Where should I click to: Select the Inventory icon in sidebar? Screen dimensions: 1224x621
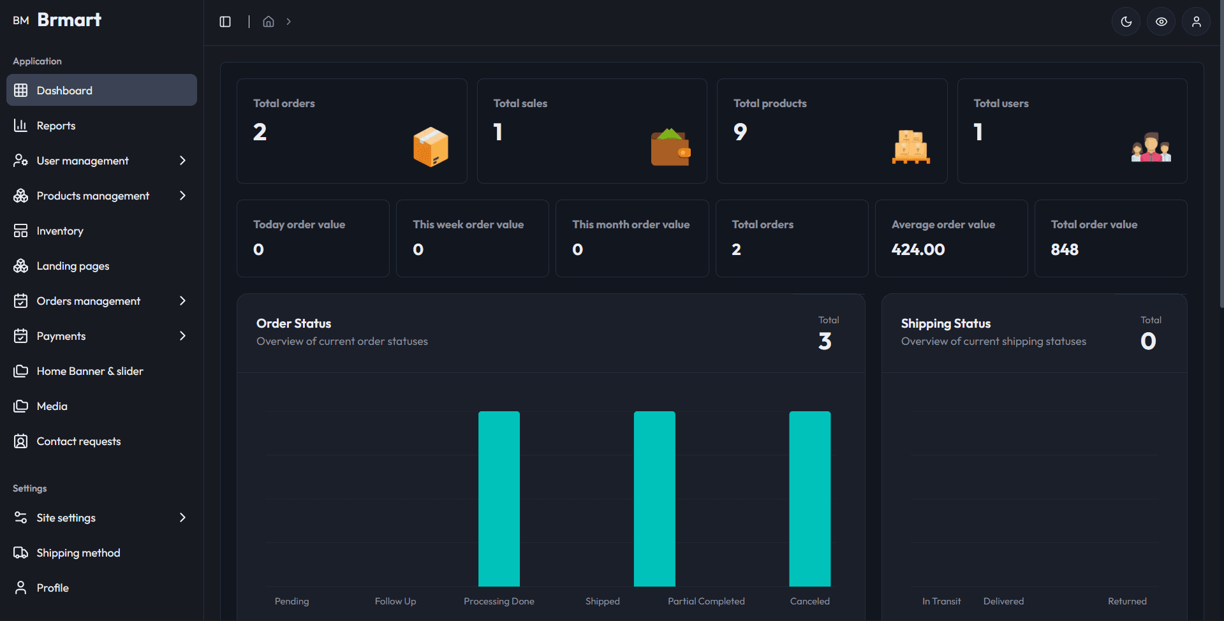21,230
